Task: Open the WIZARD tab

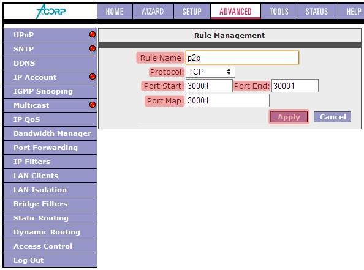Action: [153, 12]
